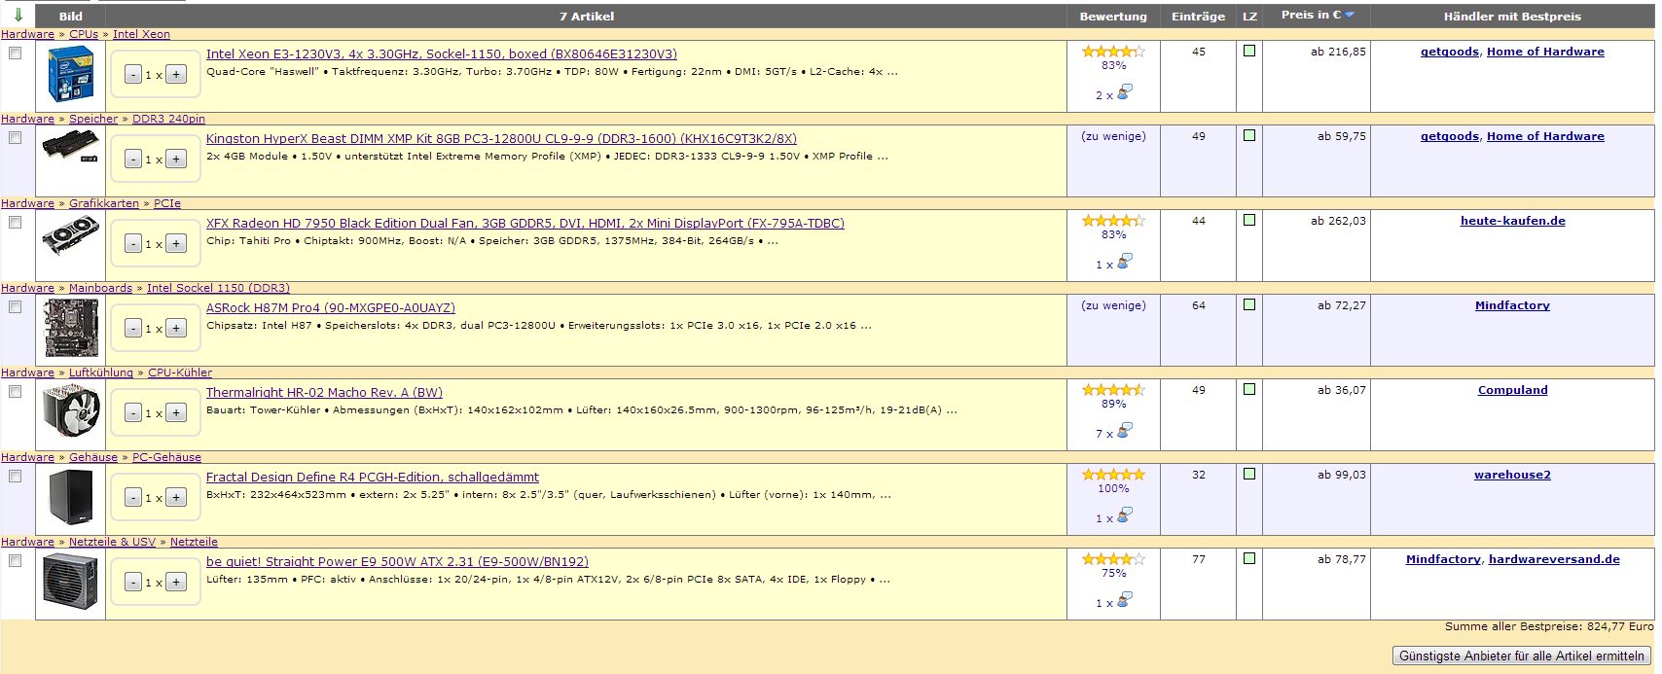1662x674 pixels.
Task: Open the Compuland merchant link
Action: pos(1512,390)
